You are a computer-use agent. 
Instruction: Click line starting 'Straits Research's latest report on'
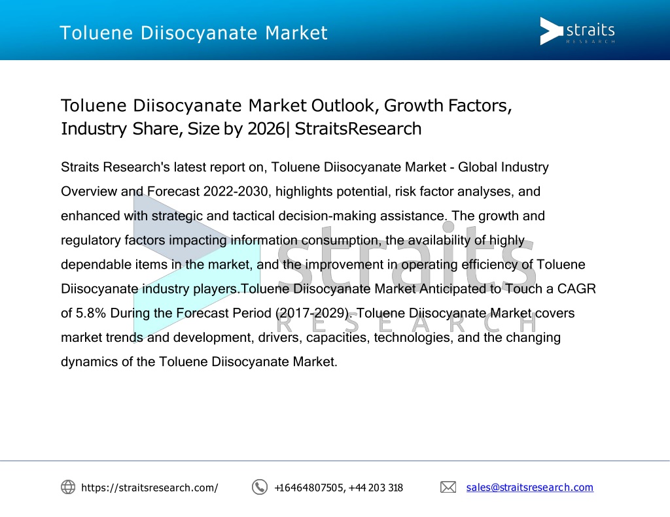tap(305, 167)
